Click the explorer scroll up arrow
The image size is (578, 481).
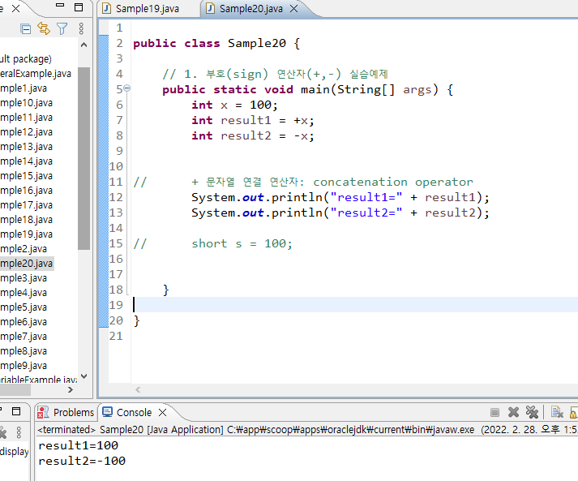pyautogui.click(x=84, y=45)
